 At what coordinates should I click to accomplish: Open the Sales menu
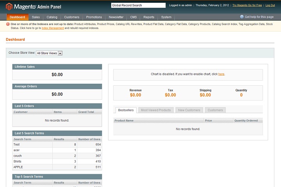36,17
